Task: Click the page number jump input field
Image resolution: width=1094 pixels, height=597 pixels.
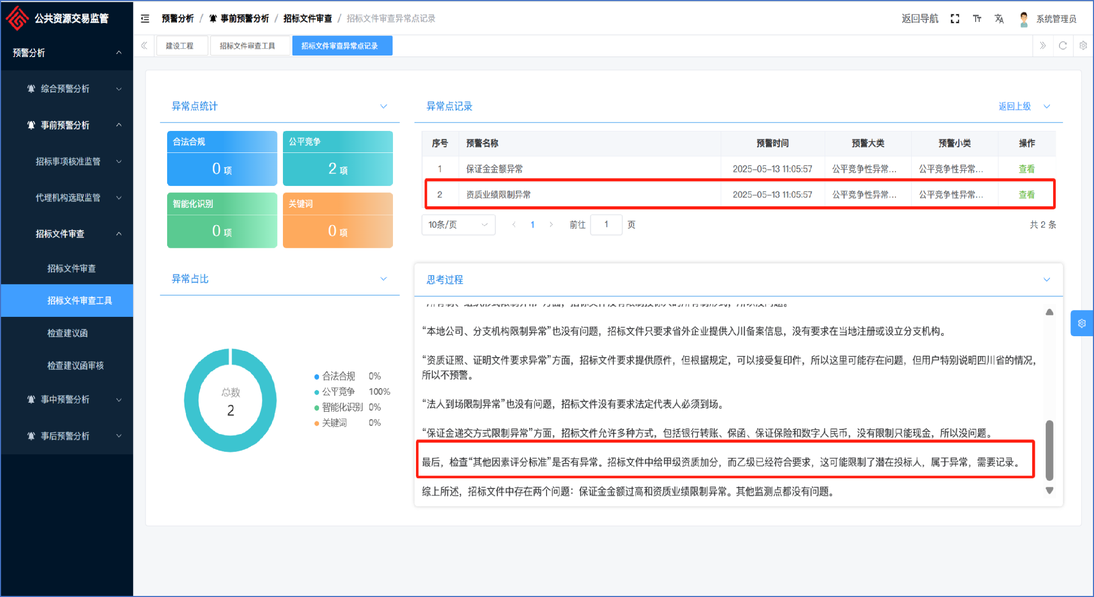Action: tap(606, 225)
